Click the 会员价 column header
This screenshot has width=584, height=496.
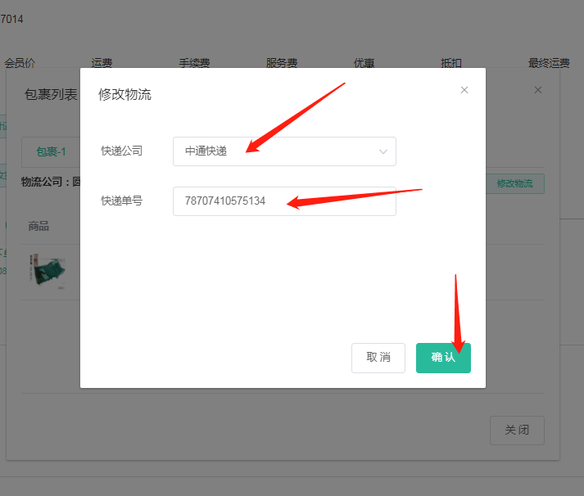(x=20, y=63)
